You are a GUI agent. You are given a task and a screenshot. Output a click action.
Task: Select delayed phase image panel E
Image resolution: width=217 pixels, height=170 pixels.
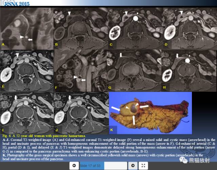tap(27, 71)
